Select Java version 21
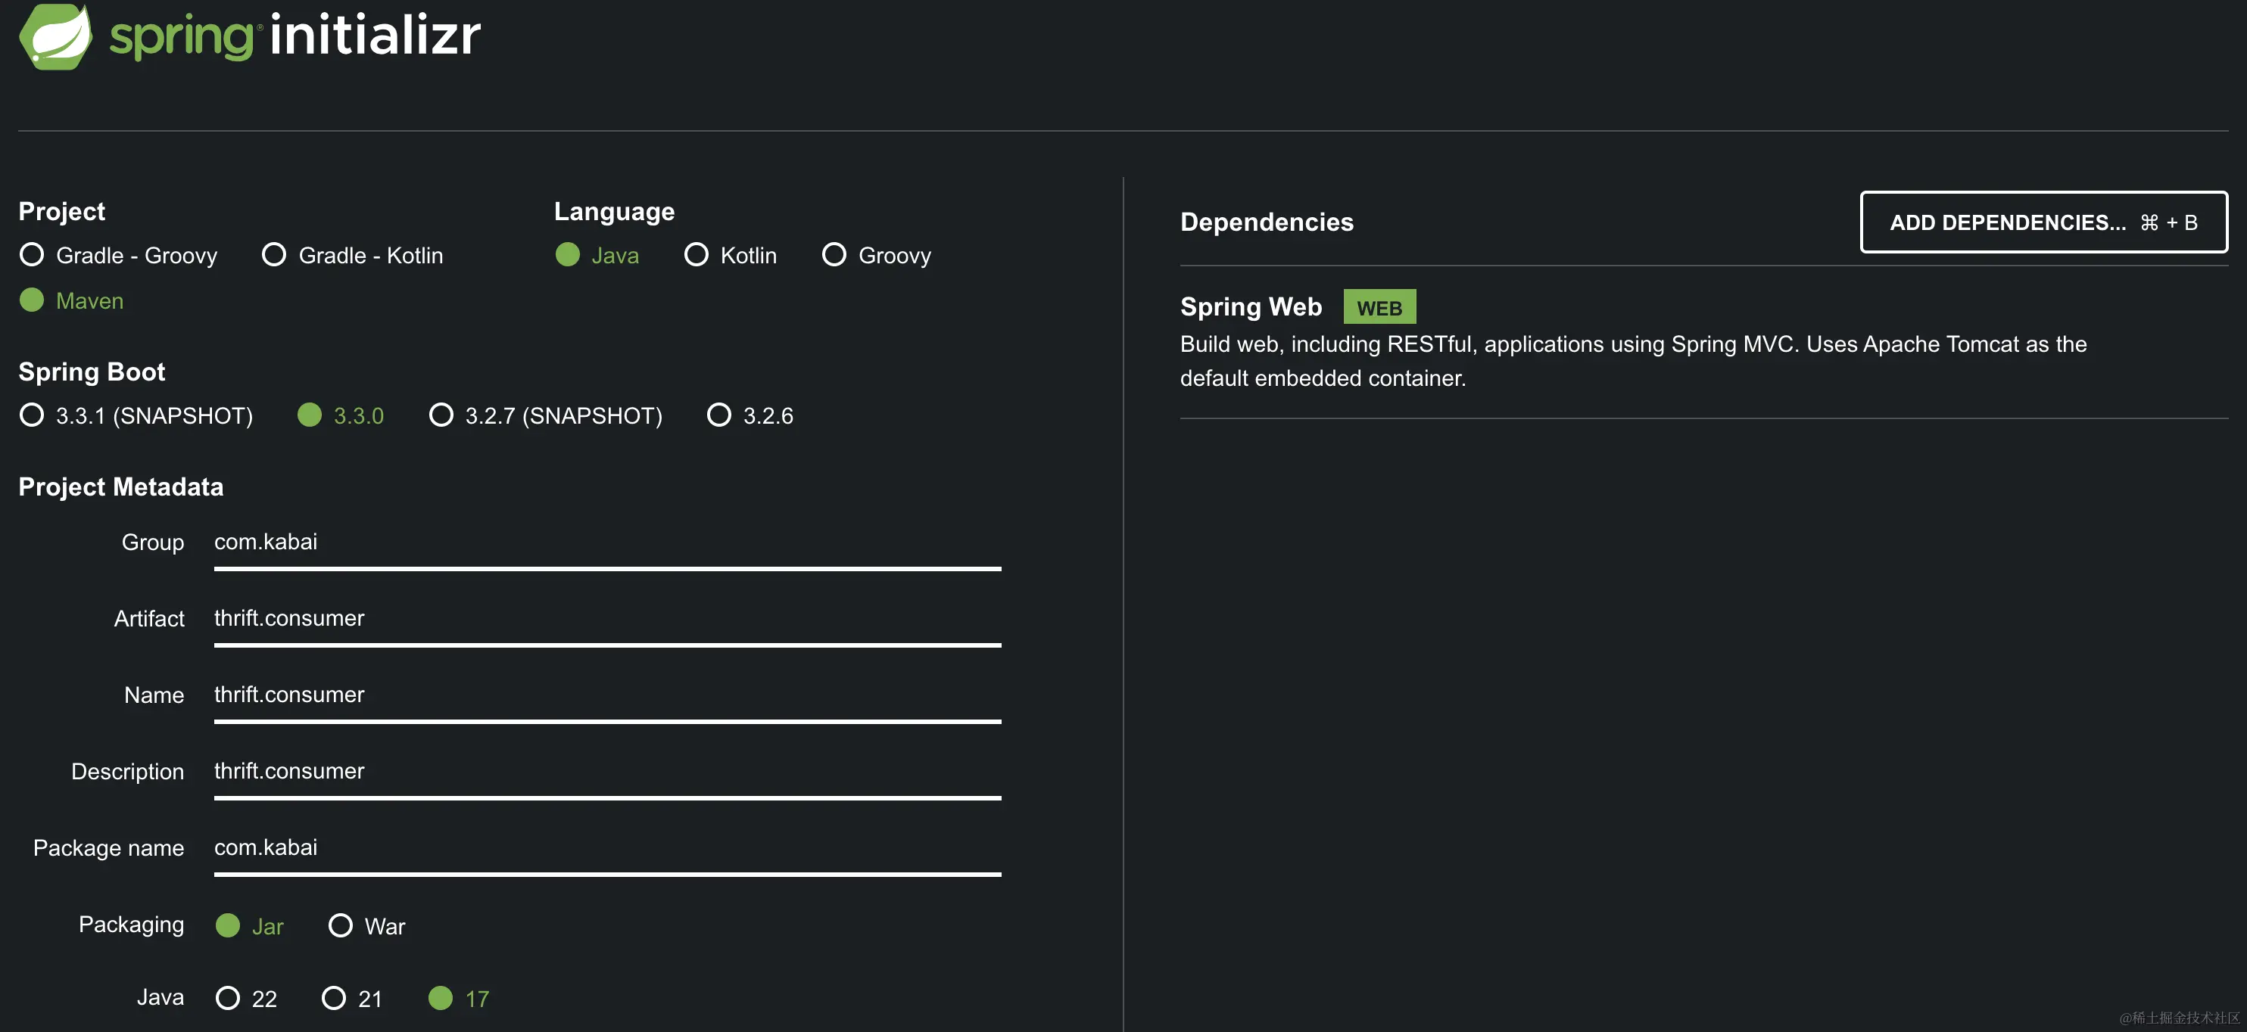This screenshot has width=2247, height=1032. click(x=334, y=998)
